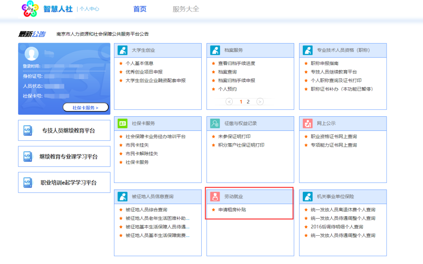The width and height of the screenshot is (423, 264).
Task: Open 职业培训e起学学习平台 sidebar button
Action: 64,183
